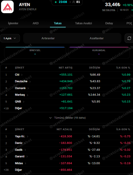Viewport: 133px width, 175px height.
Task: Click the Gedik company name
Action: pyautogui.click(x=19, y=150)
